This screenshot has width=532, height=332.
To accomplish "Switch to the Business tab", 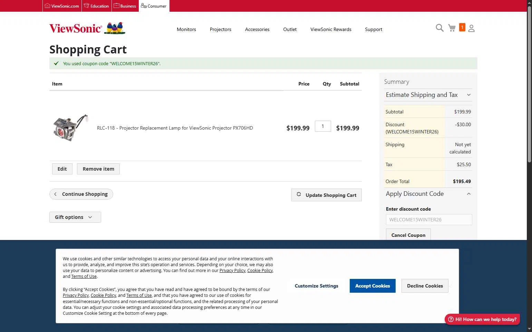I will point(125,6).
